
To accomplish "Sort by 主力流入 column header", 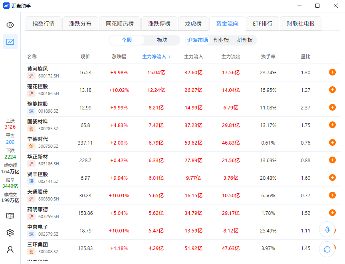I will (x=193, y=57).
